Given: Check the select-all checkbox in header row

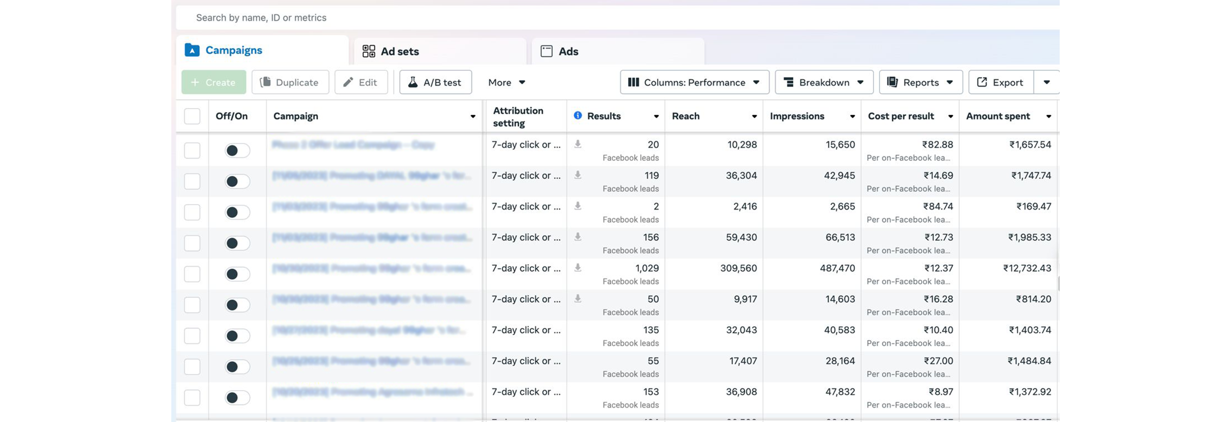Looking at the screenshot, I should click(x=192, y=116).
